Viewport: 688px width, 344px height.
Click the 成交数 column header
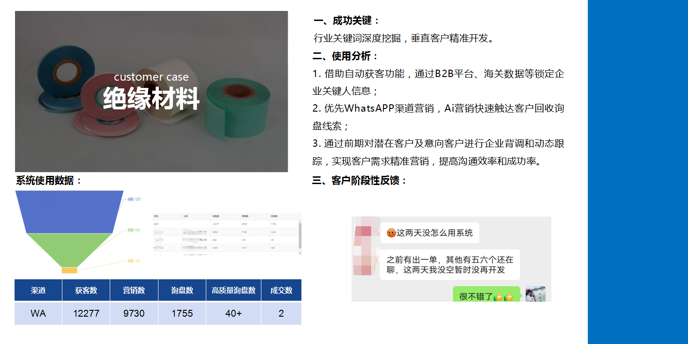281,290
